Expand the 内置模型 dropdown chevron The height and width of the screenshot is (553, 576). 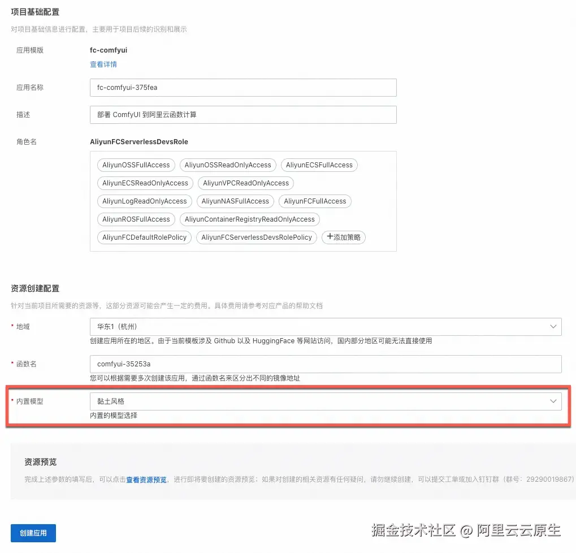[x=553, y=401]
